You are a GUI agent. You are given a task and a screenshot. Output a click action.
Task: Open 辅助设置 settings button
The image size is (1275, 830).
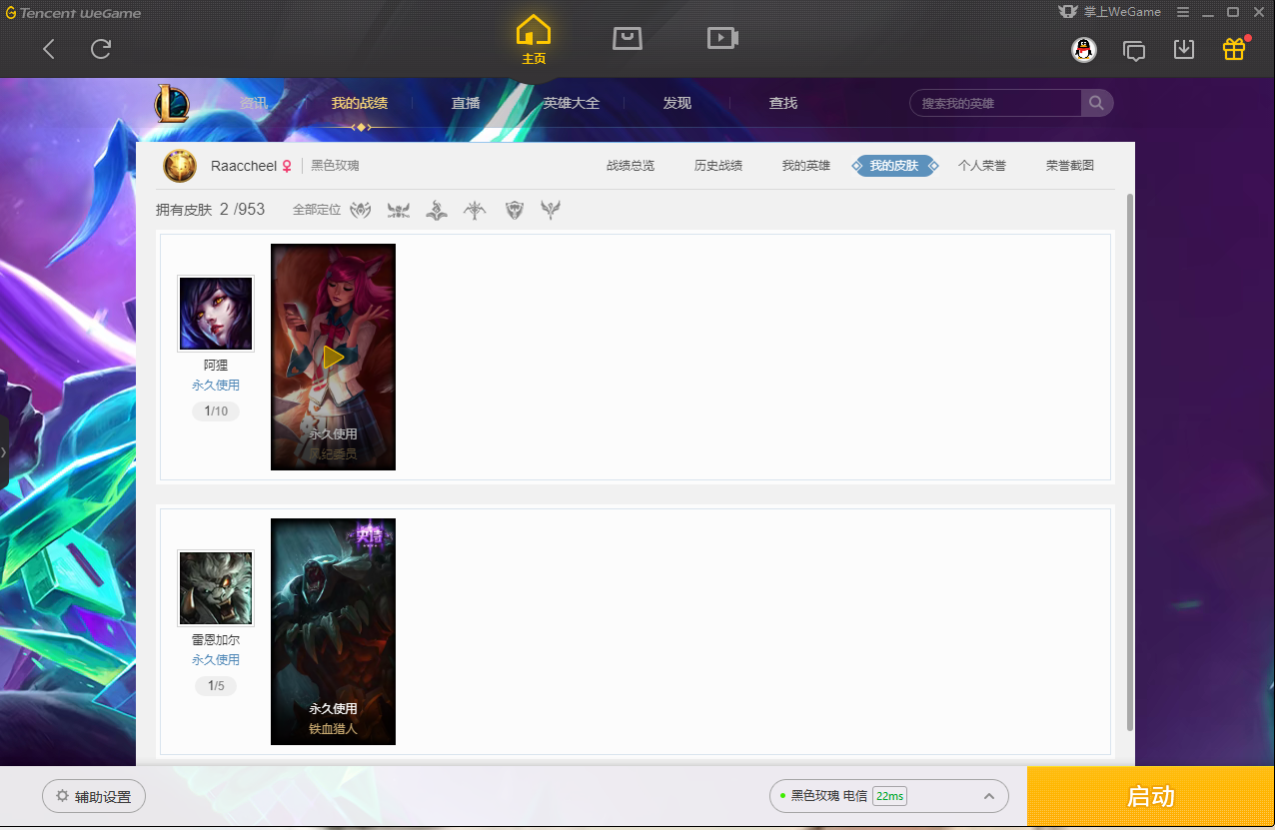tap(94, 797)
